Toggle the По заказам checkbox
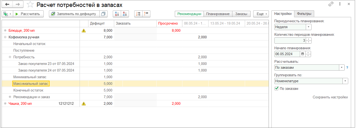Viewport: 356px width, 128px height. pos(276,89)
